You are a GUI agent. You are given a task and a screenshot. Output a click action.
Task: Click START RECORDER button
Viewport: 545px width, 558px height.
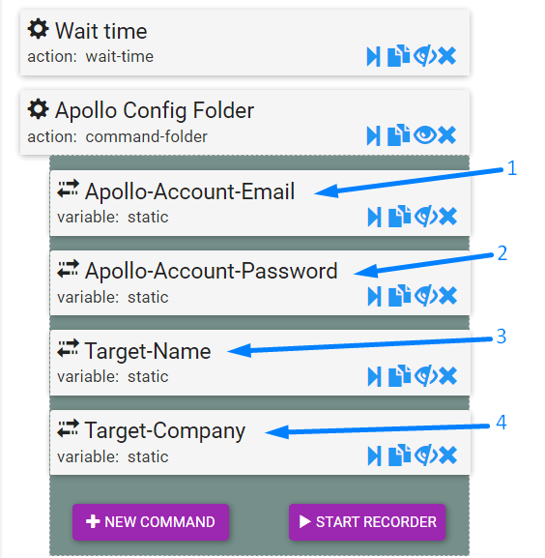tap(367, 522)
